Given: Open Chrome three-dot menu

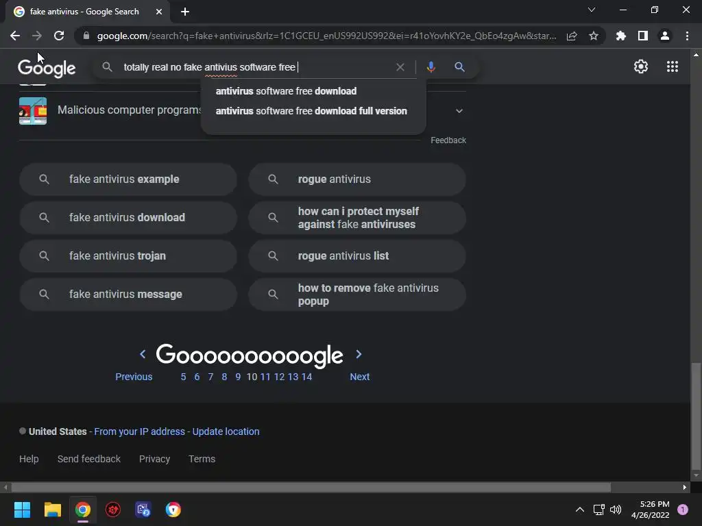Looking at the screenshot, I should click(687, 36).
